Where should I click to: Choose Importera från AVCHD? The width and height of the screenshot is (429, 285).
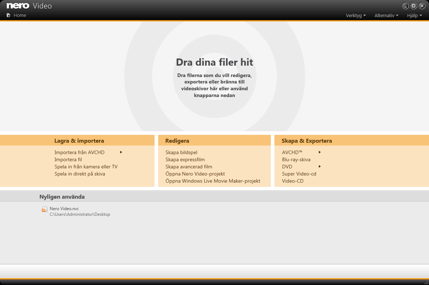(79, 152)
